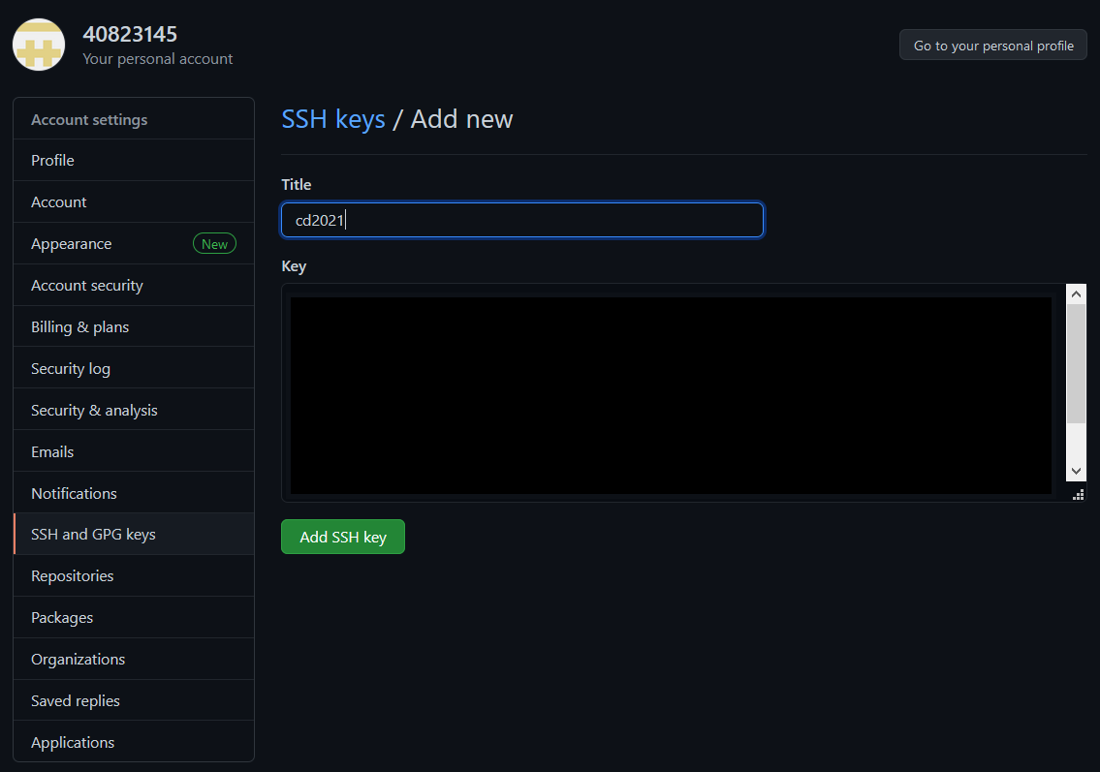The height and width of the screenshot is (772, 1100).
Task: Open Billing & plans
Action: click(x=134, y=326)
